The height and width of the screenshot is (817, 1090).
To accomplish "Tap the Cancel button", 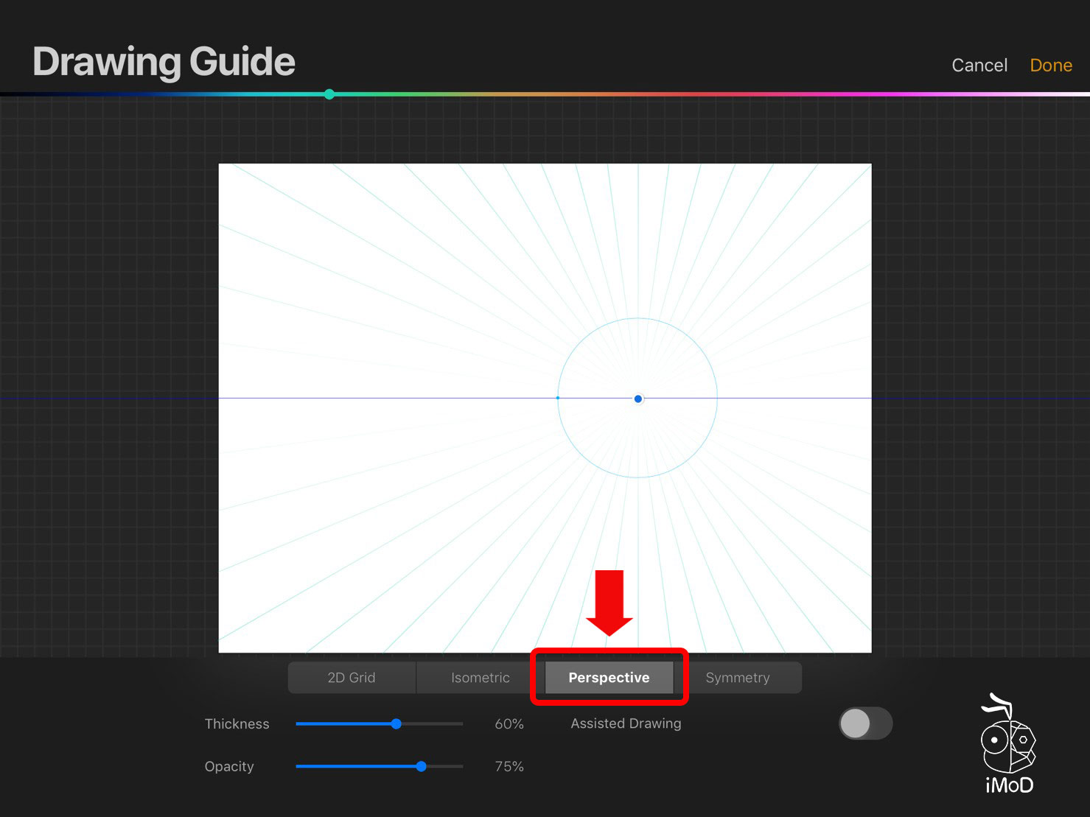I will (x=979, y=66).
